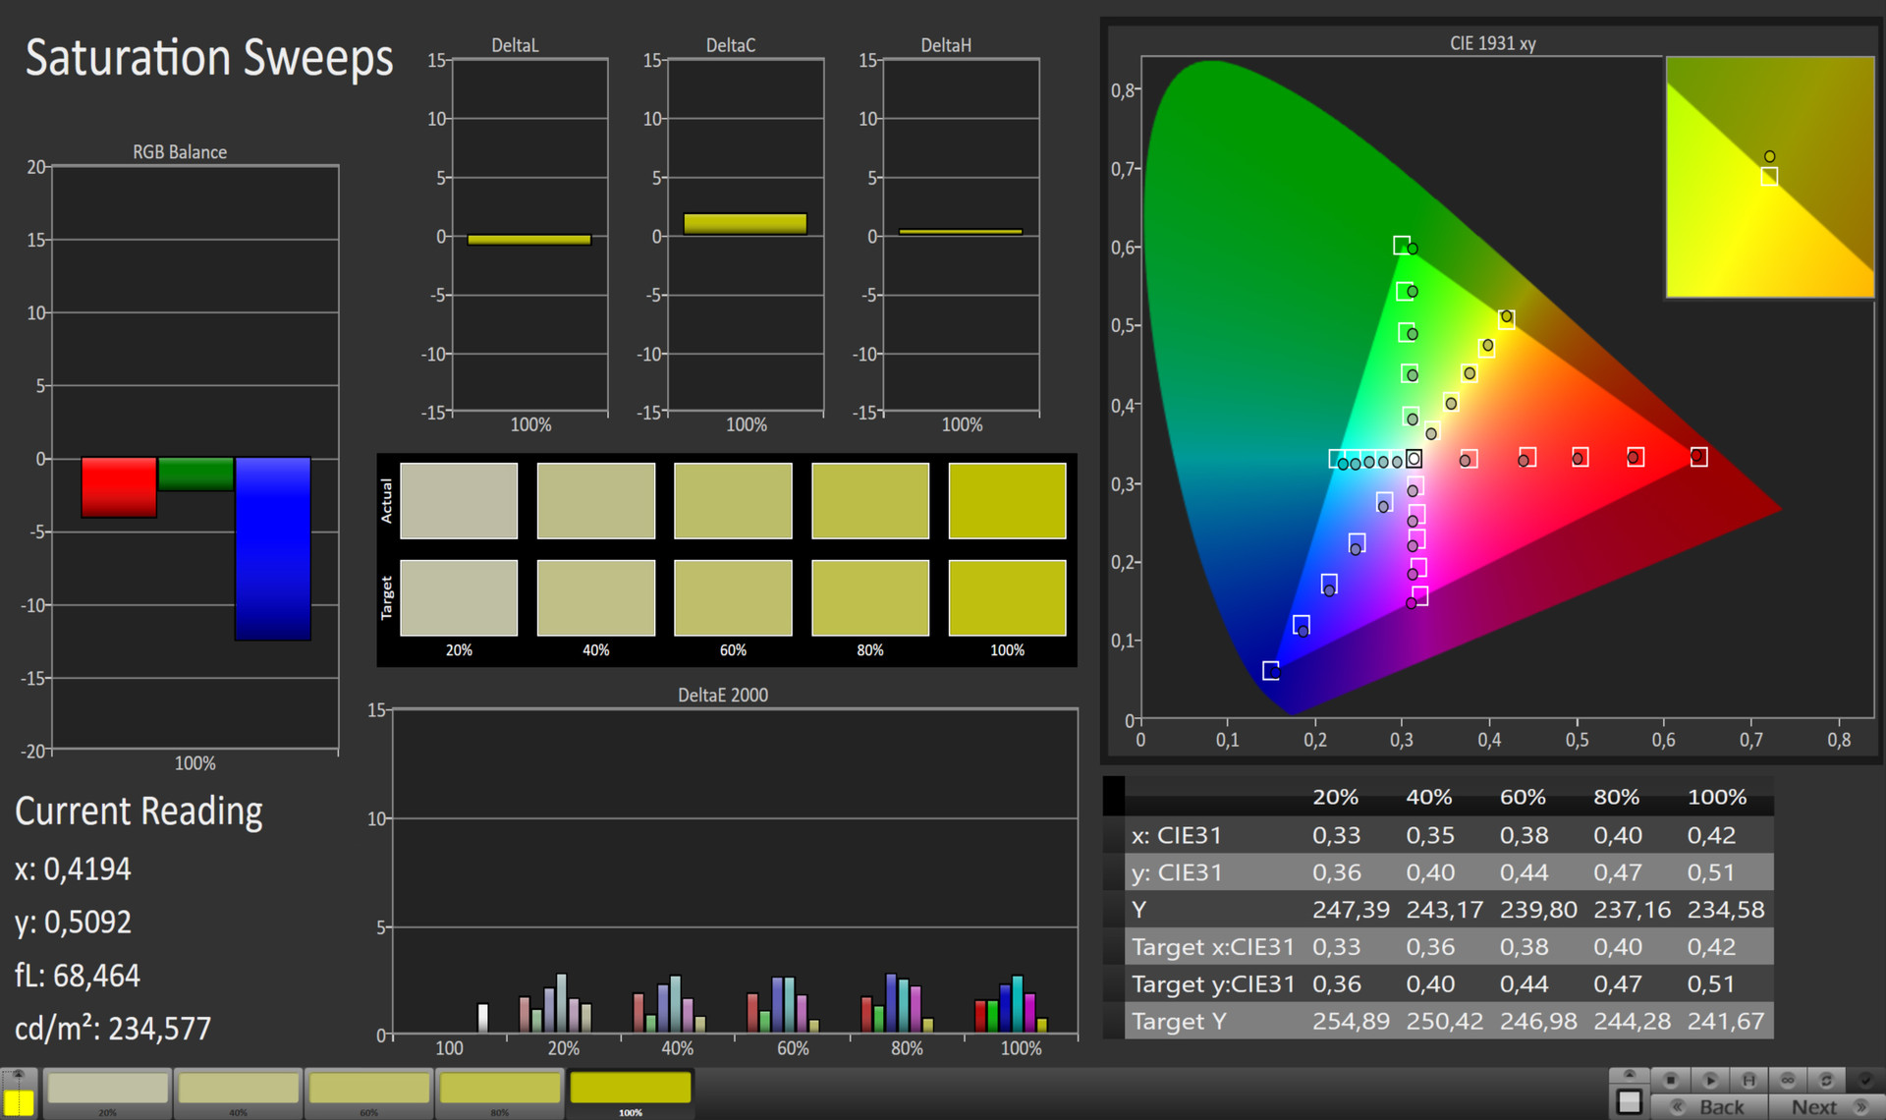Click the blue bar in RGB Balance
The width and height of the screenshot is (1886, 1120).
pyautogui.click(x=272, y=548)
